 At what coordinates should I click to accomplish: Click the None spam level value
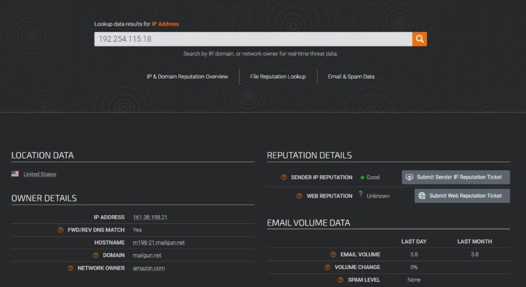(414, 280)
